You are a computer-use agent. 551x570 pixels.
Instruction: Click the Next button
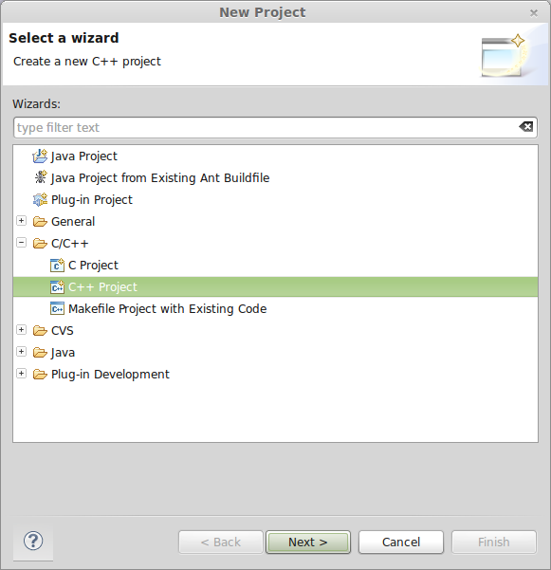pos(308,542)
